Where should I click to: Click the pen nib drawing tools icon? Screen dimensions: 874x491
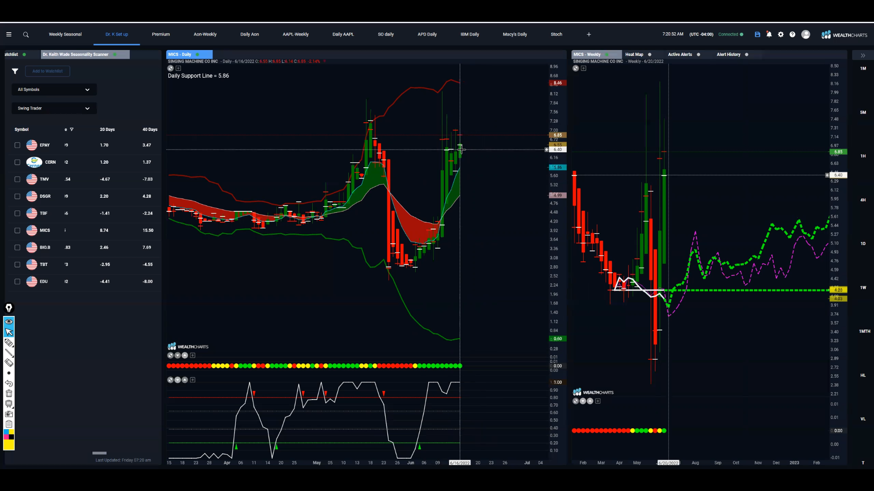(9, 308)
